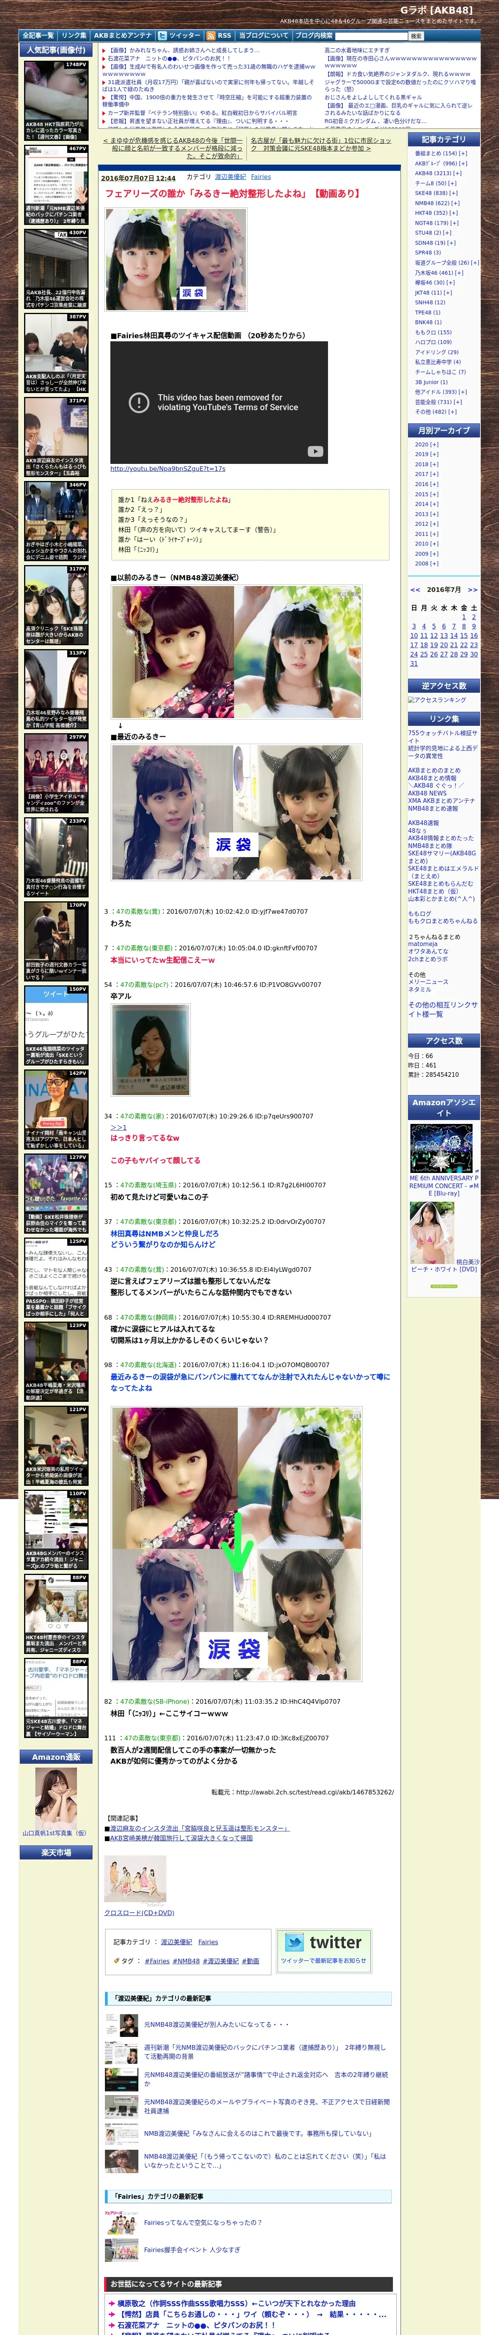
Task: Open the youtu.be video link
Action: point(167,469)
